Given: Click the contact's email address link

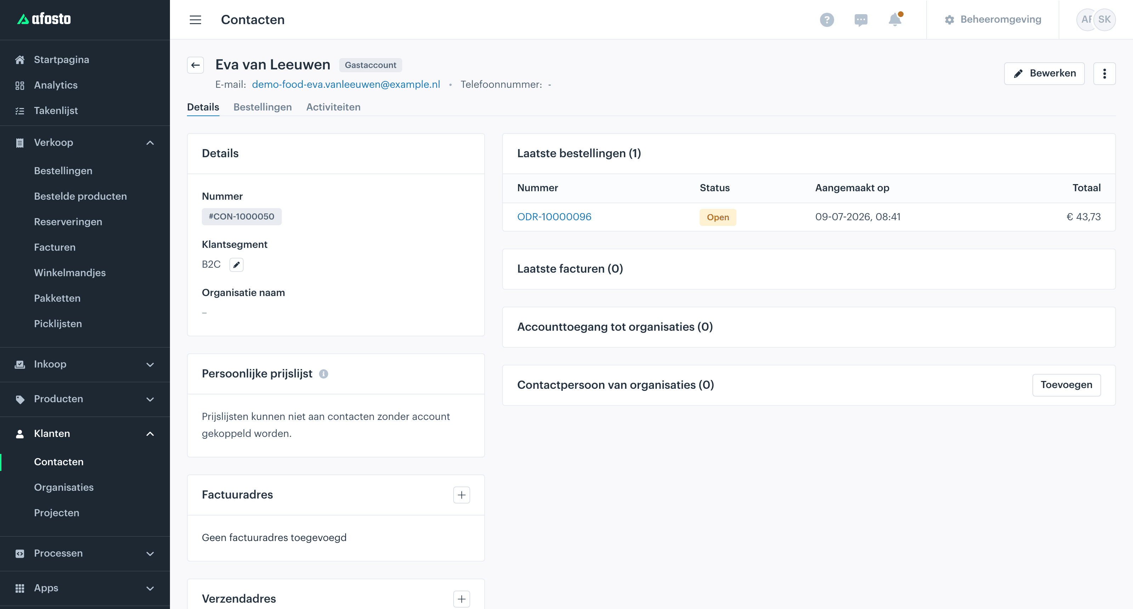Looking at the screenshot, I should click(346, 84).
